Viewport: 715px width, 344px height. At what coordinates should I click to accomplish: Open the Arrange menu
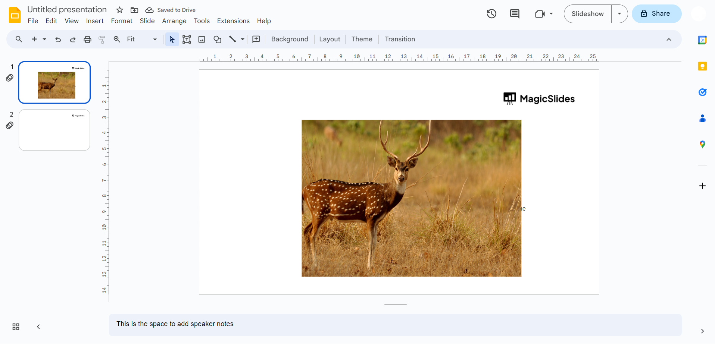click(x=174, y=21)
